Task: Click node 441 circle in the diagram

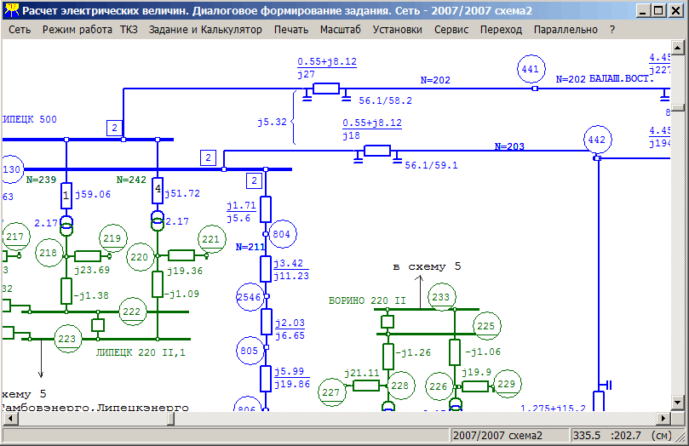Action: (531, 70)
